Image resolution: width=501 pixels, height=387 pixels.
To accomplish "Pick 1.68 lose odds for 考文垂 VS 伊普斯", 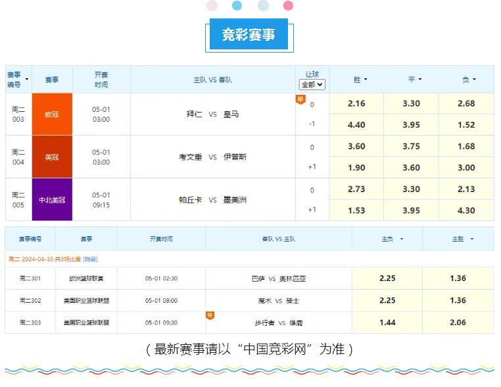I will tap(466, 147).
